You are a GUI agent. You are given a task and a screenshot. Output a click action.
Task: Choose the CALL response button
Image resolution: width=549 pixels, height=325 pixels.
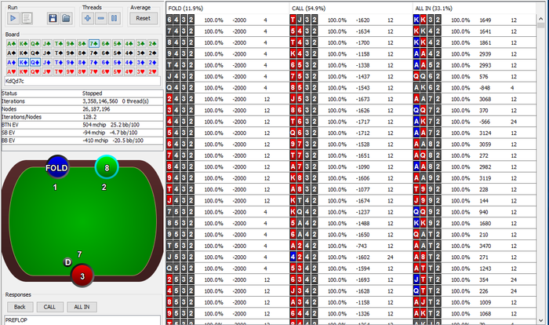click(x=49, y=307)
